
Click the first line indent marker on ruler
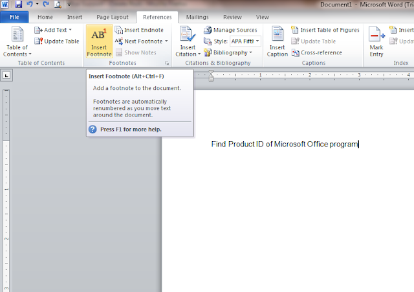click(211, 73)
